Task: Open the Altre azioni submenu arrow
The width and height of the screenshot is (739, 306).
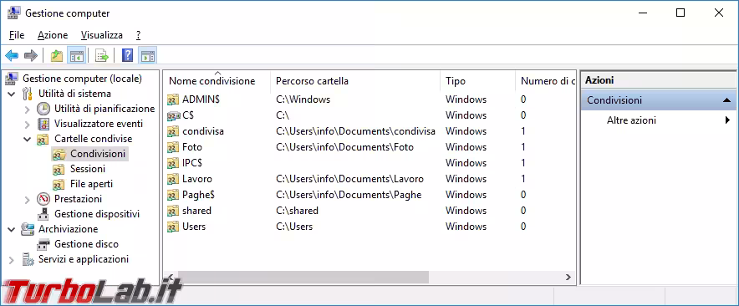Action: click(x=727, y=120)
